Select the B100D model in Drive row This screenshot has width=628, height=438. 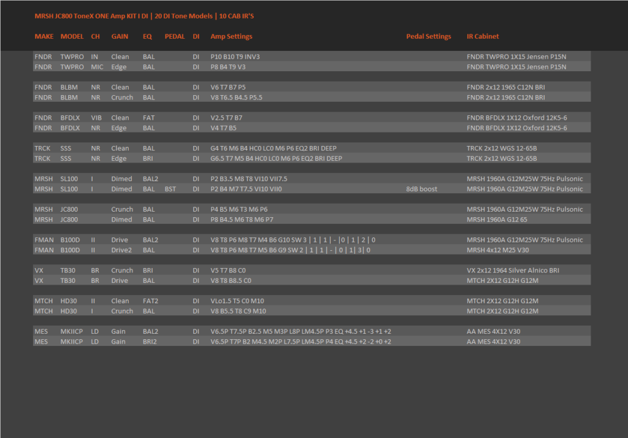[x=70, y=240]
